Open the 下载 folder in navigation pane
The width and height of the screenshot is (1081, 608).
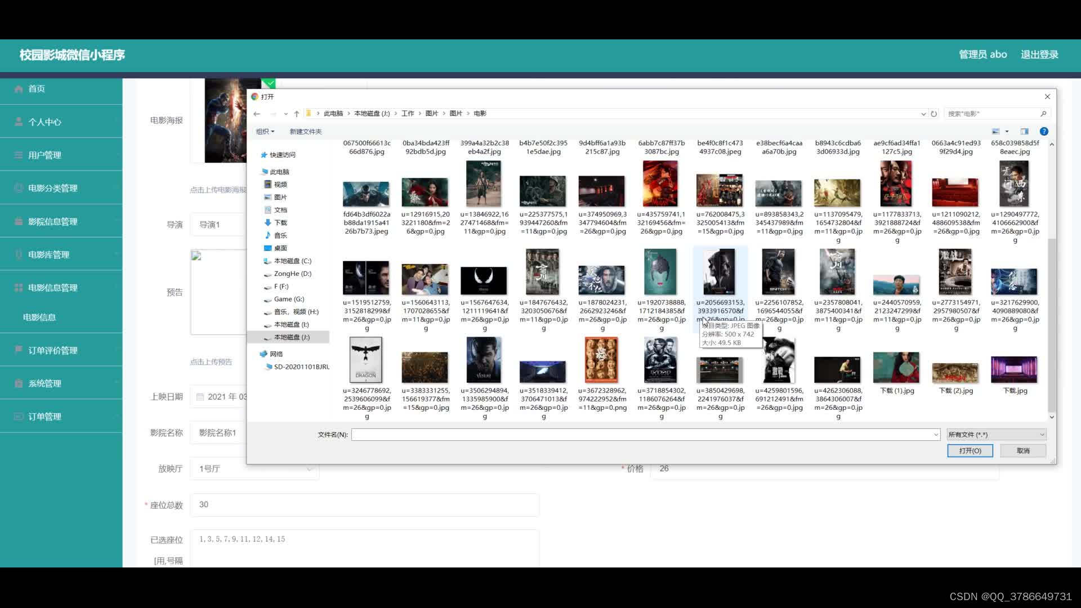click(x=276, y=223)
